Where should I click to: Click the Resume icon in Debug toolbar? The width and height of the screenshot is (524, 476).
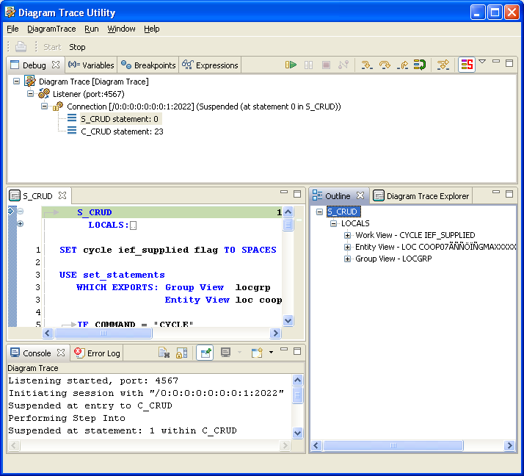291,65
